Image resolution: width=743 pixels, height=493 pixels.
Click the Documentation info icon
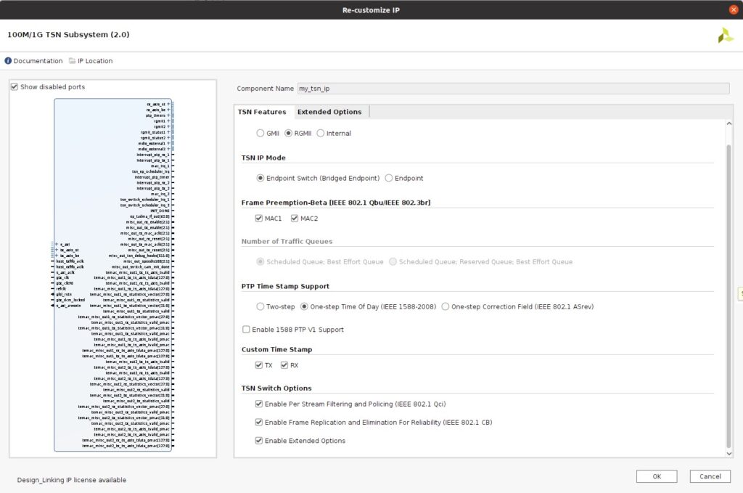tap(9, 61)
